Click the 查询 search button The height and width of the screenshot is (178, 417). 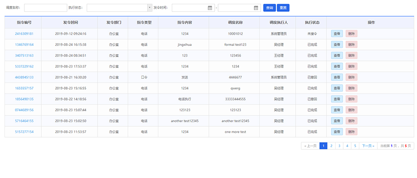pyautogui.click(x=269, y=8)
